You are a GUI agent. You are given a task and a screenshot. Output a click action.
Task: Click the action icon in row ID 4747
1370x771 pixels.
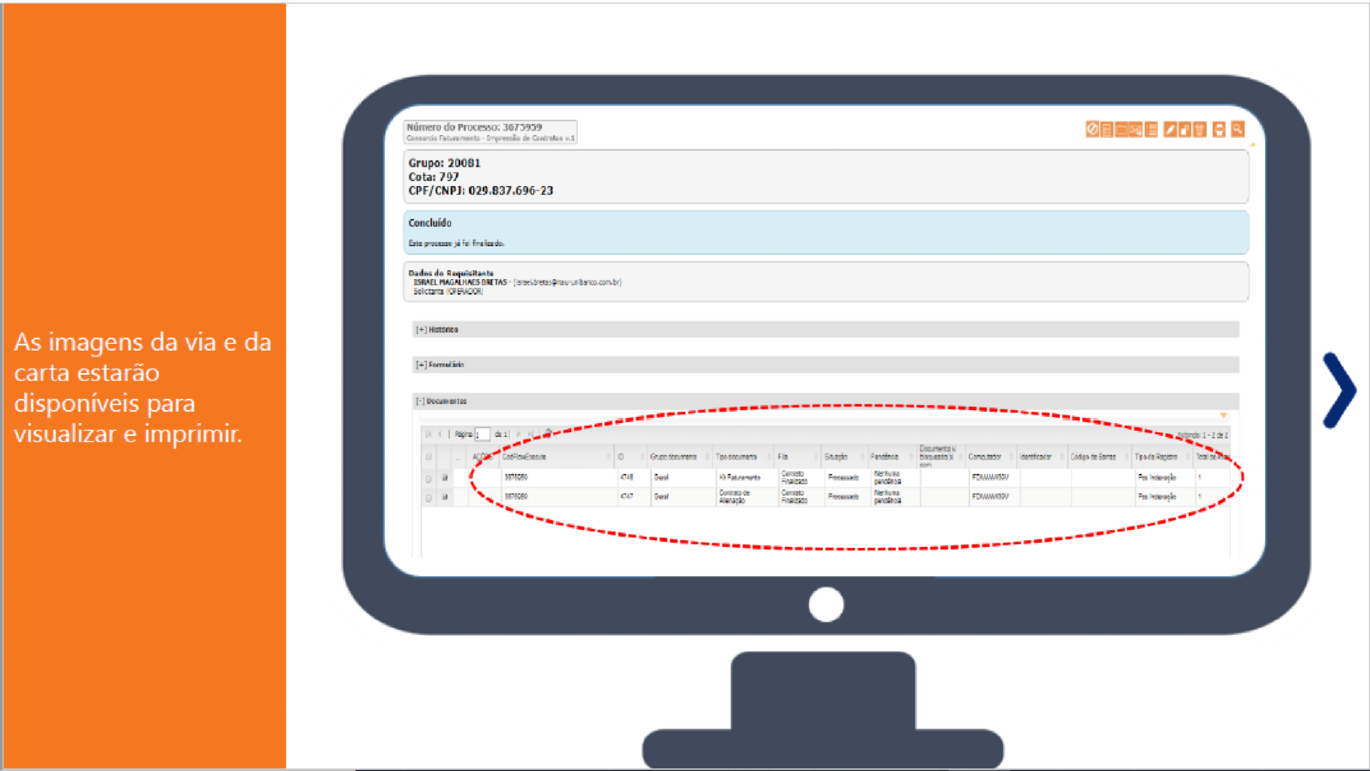tap(444, 497)
